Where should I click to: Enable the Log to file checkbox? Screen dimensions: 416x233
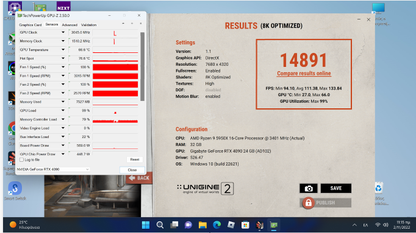22,160
